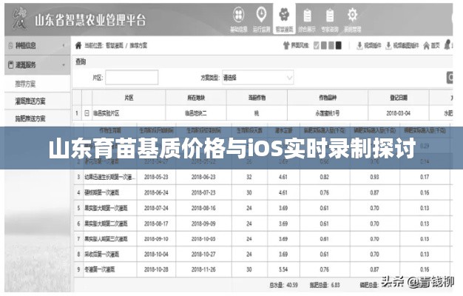
Task: Collapse the 临邑实验片区 row
Action: click(87, 113)
